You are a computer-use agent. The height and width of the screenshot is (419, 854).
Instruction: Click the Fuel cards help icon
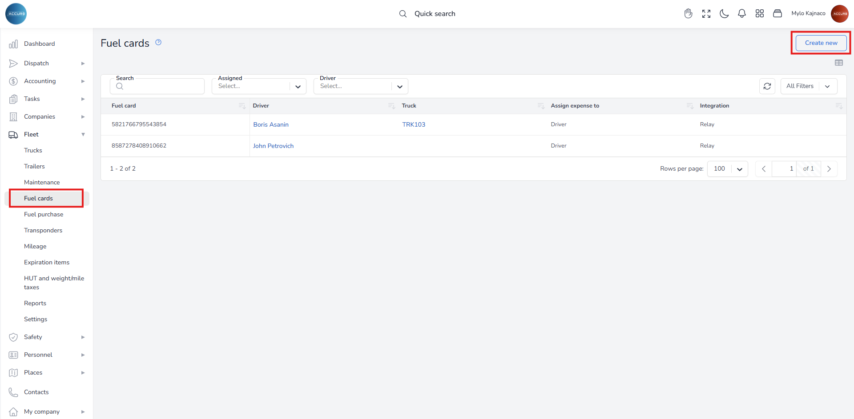coord(158,43)
